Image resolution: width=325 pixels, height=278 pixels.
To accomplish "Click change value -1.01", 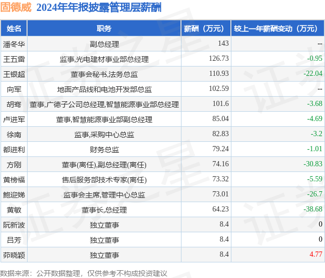I will point(315,149).
